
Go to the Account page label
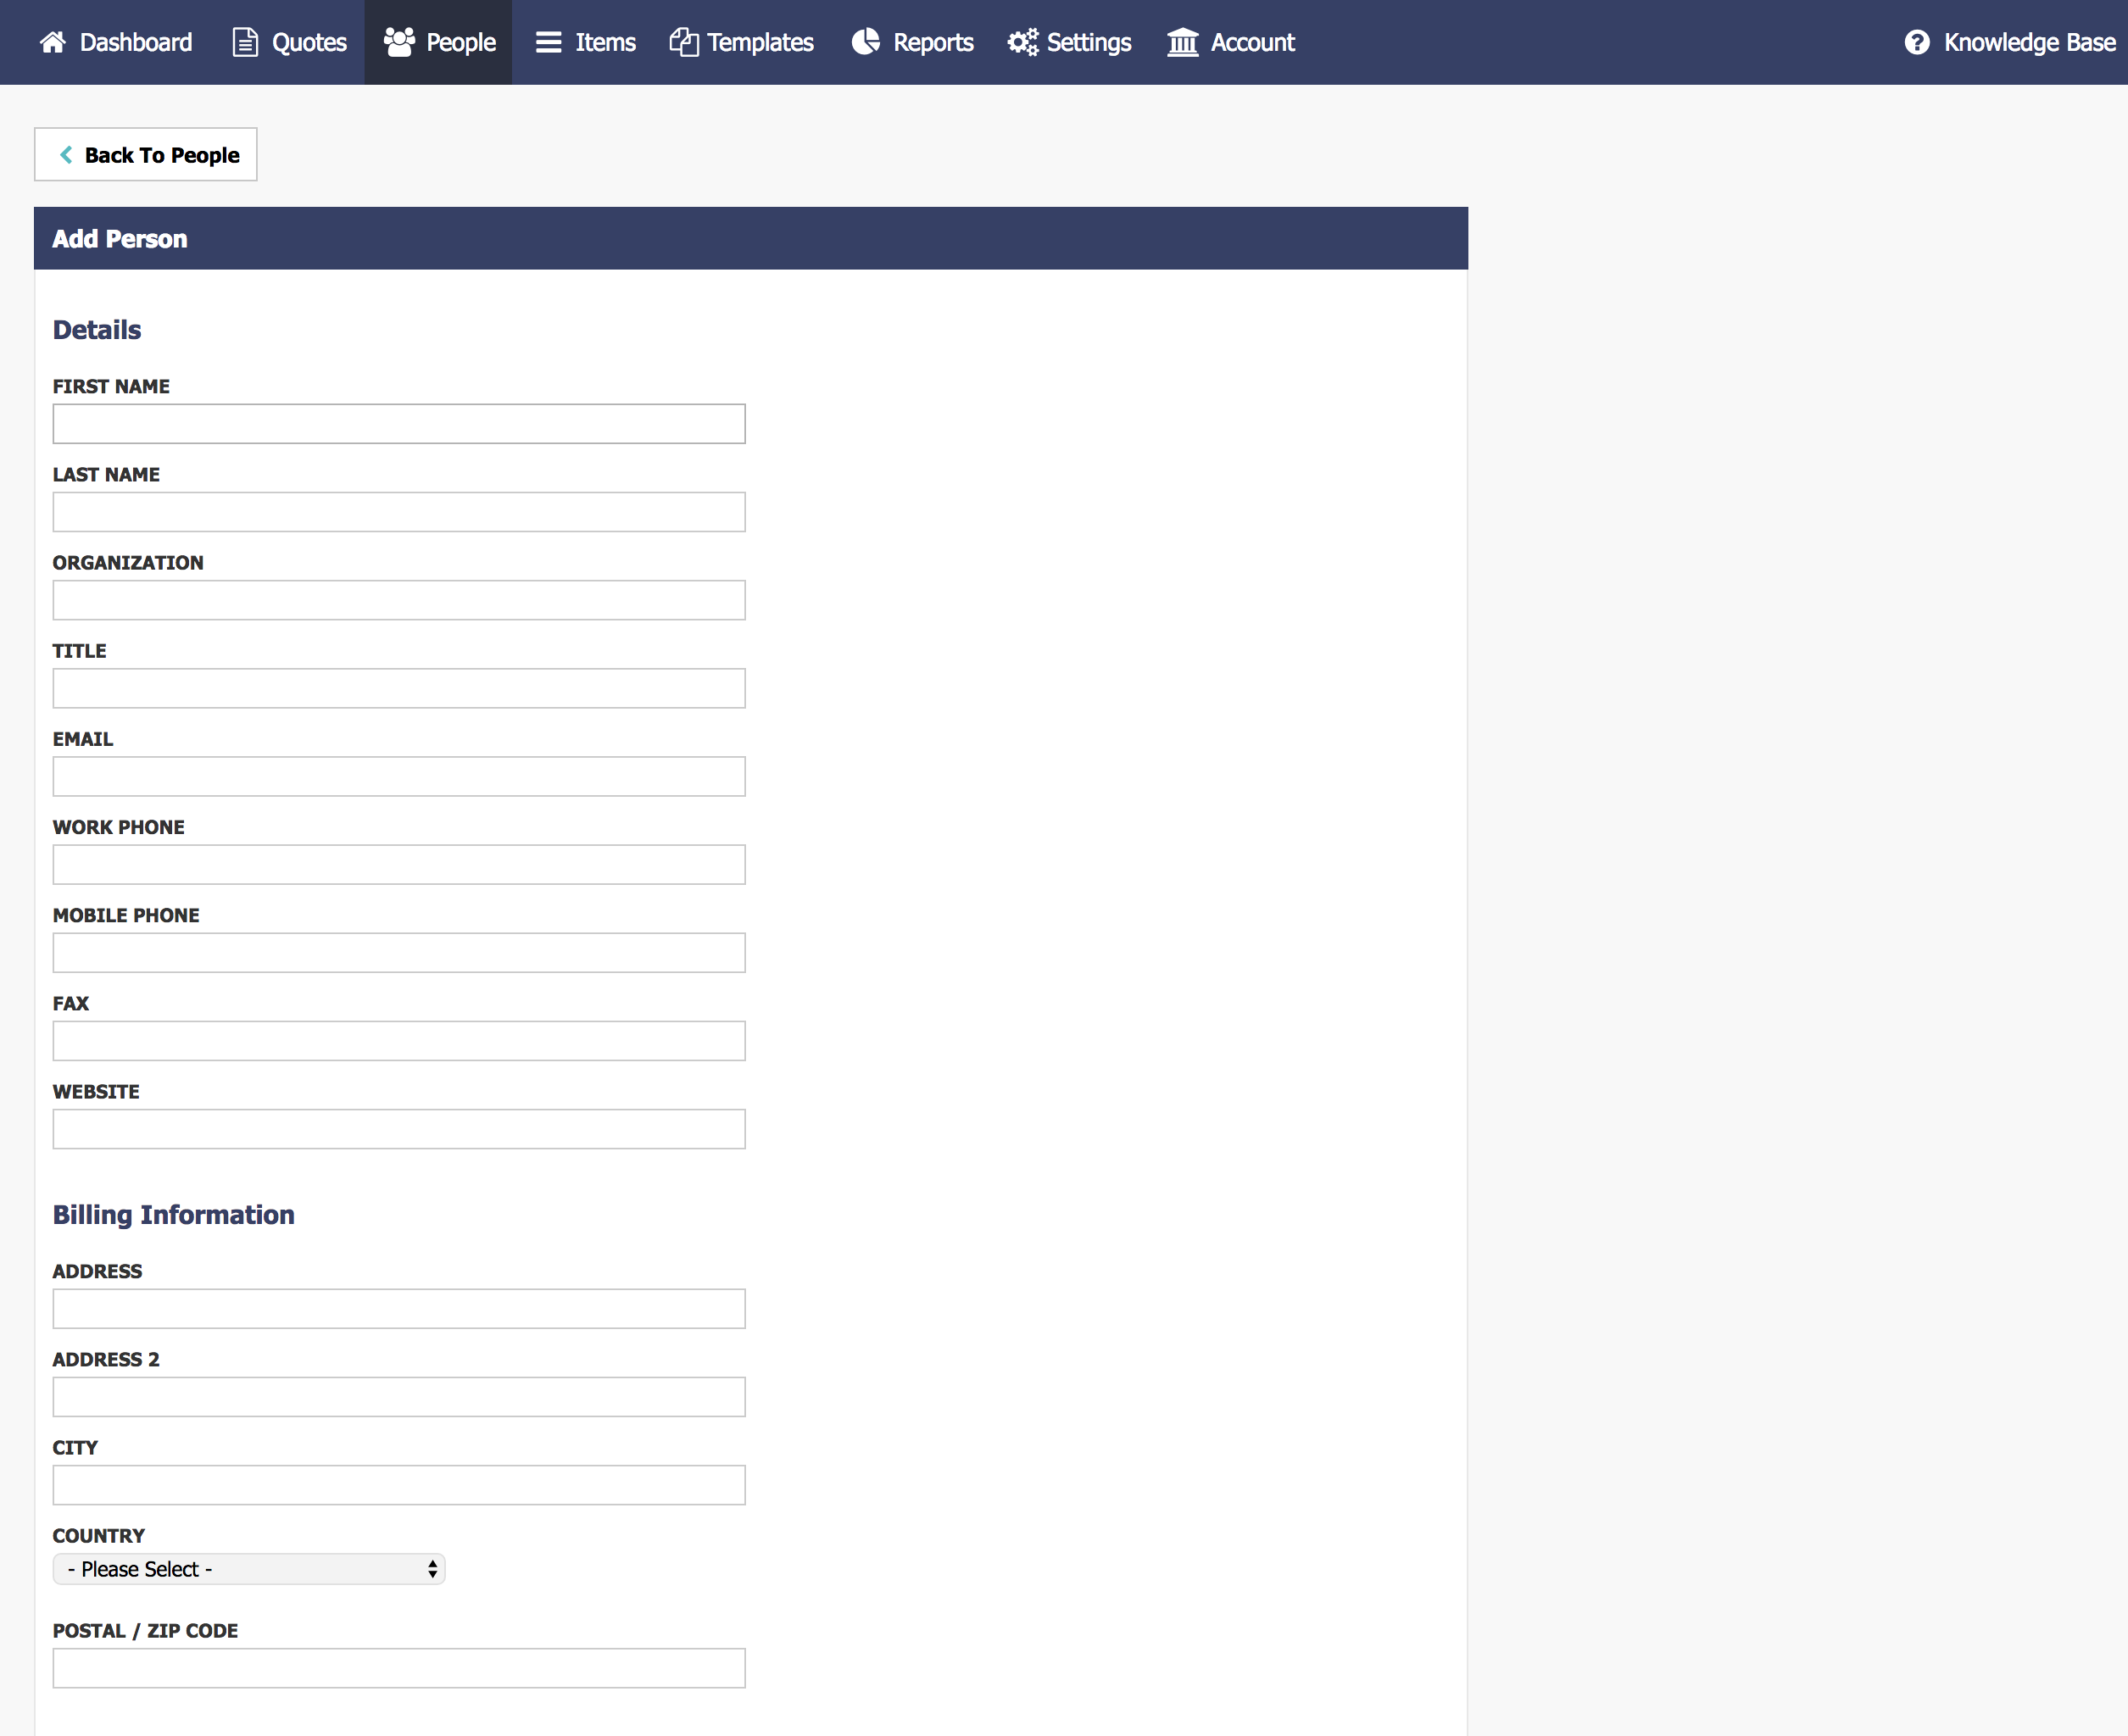1252,42
